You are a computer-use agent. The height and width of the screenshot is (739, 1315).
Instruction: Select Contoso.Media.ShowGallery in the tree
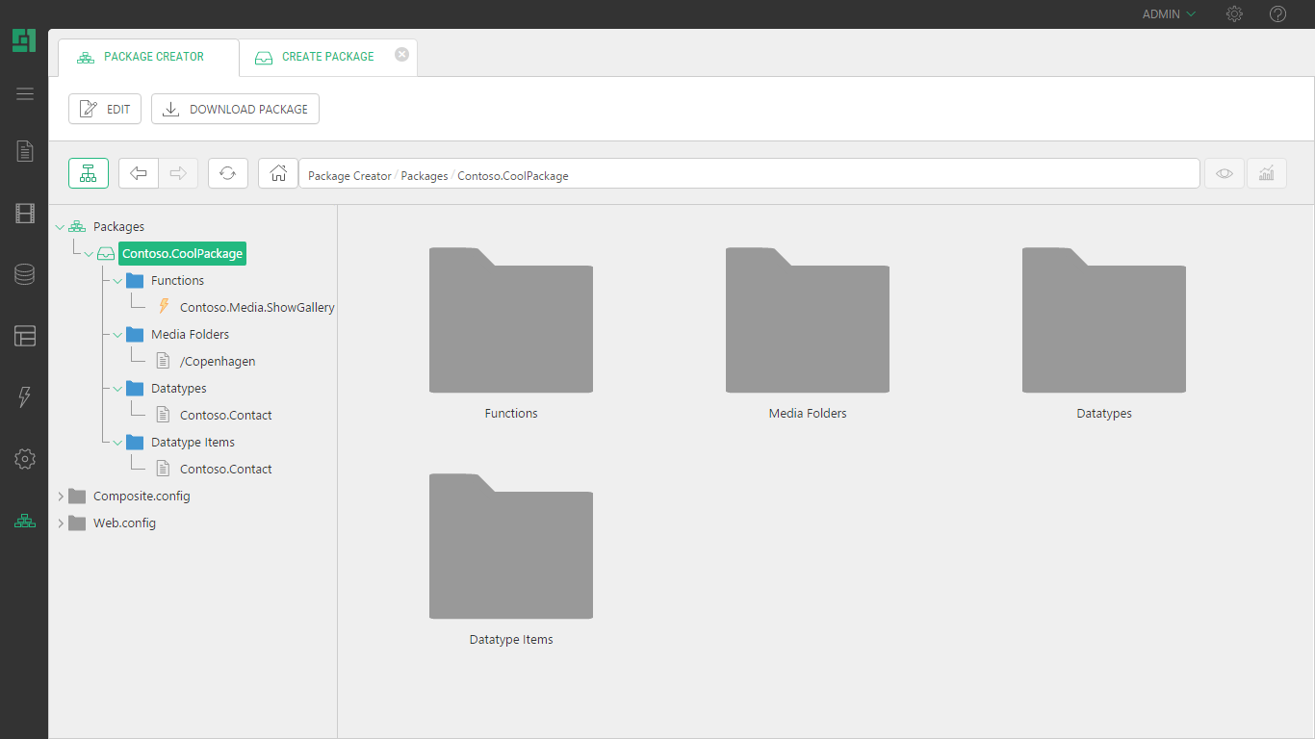coord(256,308)
